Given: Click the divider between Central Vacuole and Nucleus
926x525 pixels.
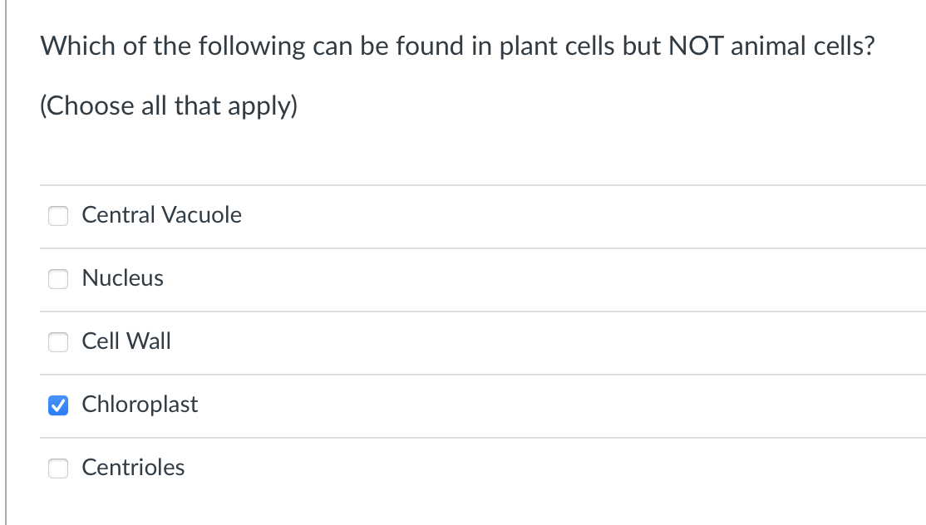Looking at the screenshot, I should pos(482,248).
